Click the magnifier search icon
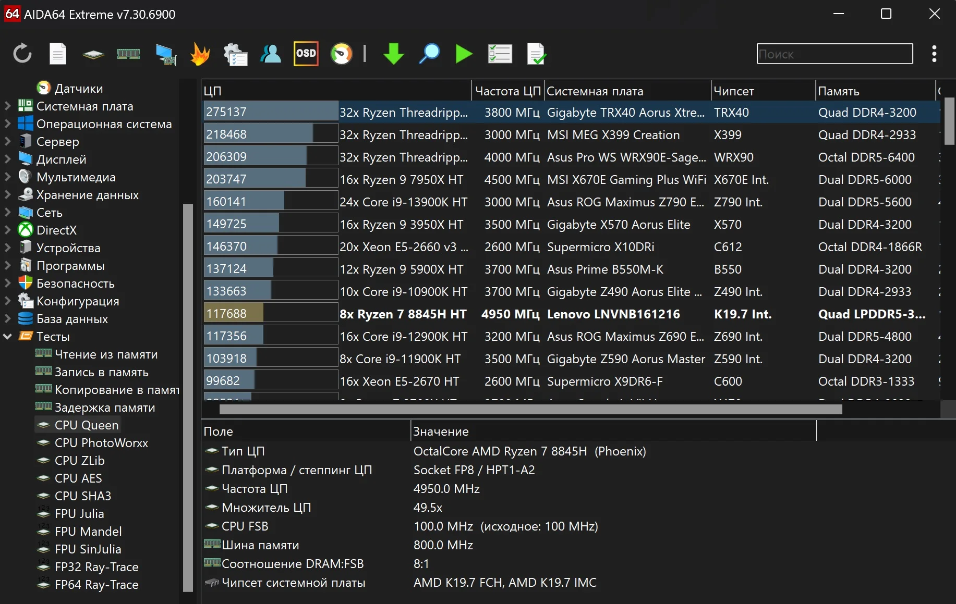This screenshot has height=604, width=956. click(429, 54)
